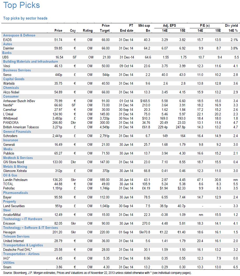Click the "Telecom Services" sector heading
Image resolution: width=240 pixels, height=276 pixels.
coord(16,236)
